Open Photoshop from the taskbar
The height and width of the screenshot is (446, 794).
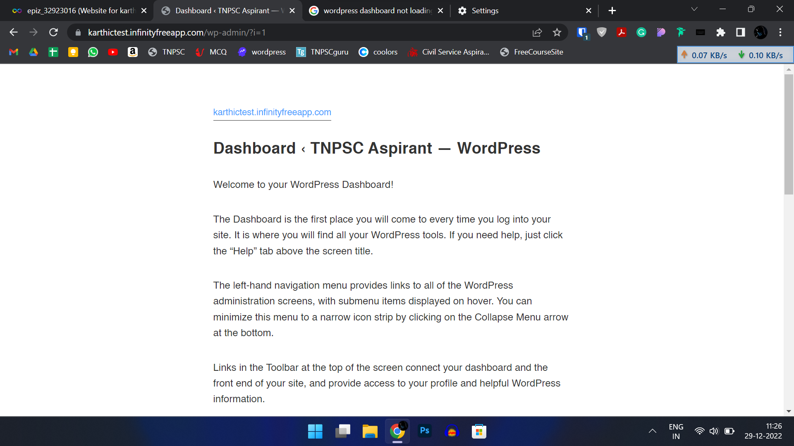tap(425, 431)
